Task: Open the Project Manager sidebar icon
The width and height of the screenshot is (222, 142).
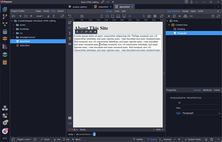Action: [5, 9]
